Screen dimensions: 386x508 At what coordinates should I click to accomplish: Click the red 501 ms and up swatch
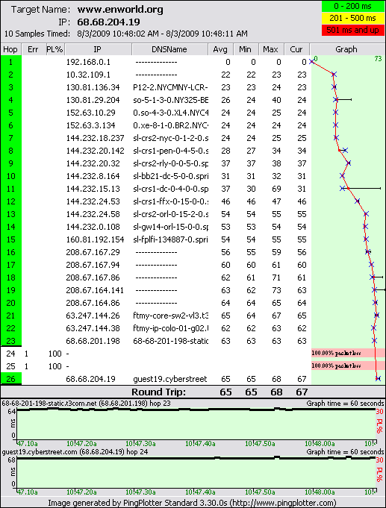pyautogui.click(x=352, y=30)
